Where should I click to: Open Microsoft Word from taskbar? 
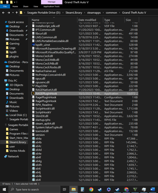coord(153,189)
